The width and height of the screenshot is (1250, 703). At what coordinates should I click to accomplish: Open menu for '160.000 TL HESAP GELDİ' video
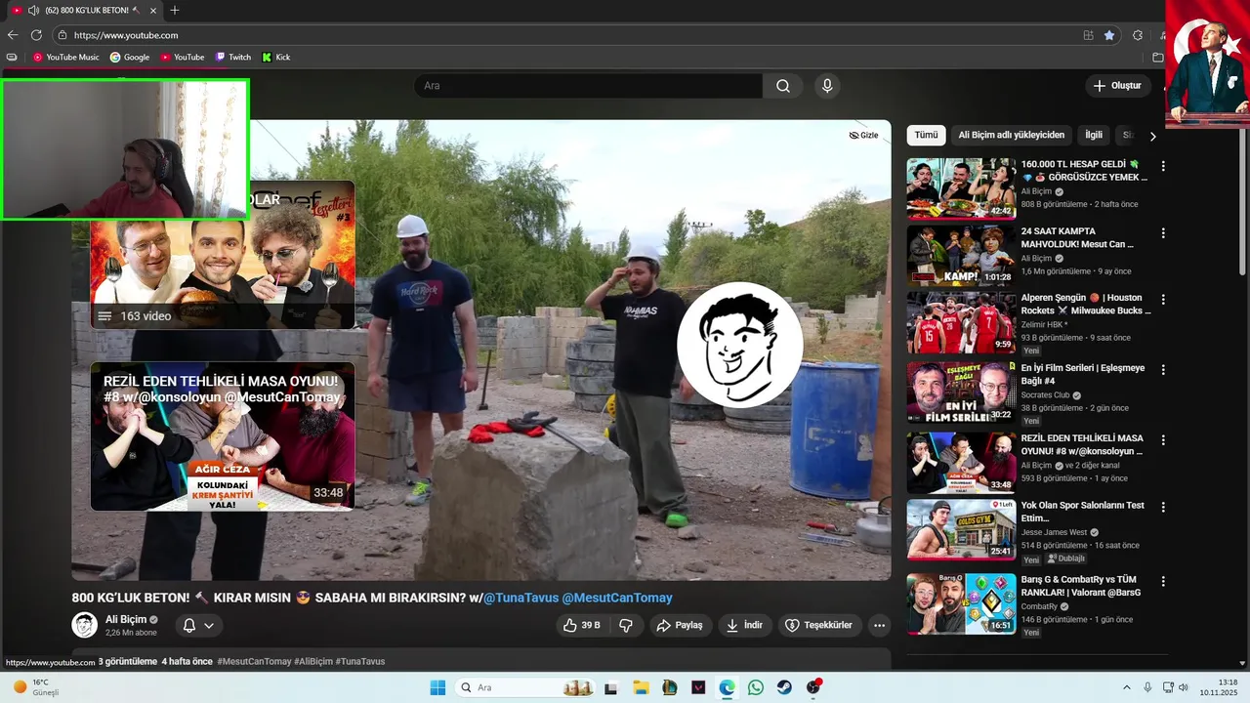[1163, 166]
